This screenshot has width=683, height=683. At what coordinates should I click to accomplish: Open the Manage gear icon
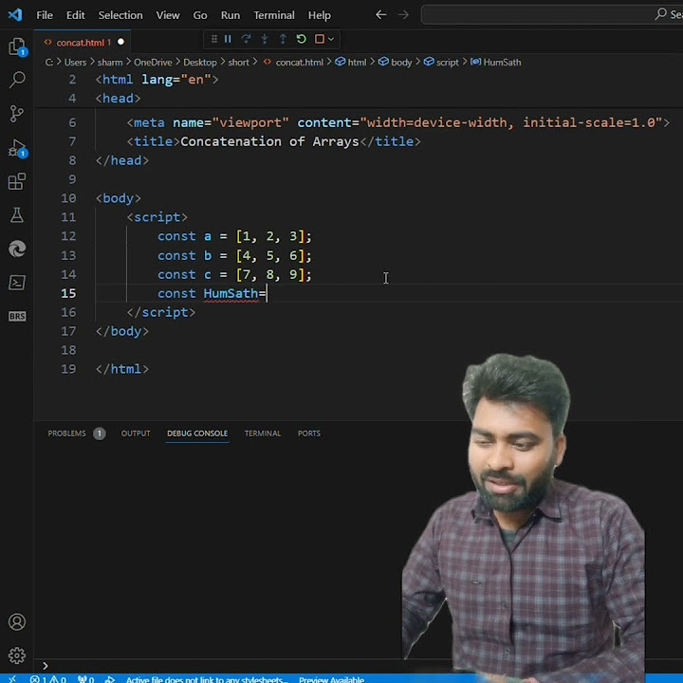tap(17, 655)
